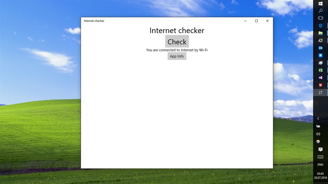
Task: Open Messenger app on taskbar
Action: 320,55
